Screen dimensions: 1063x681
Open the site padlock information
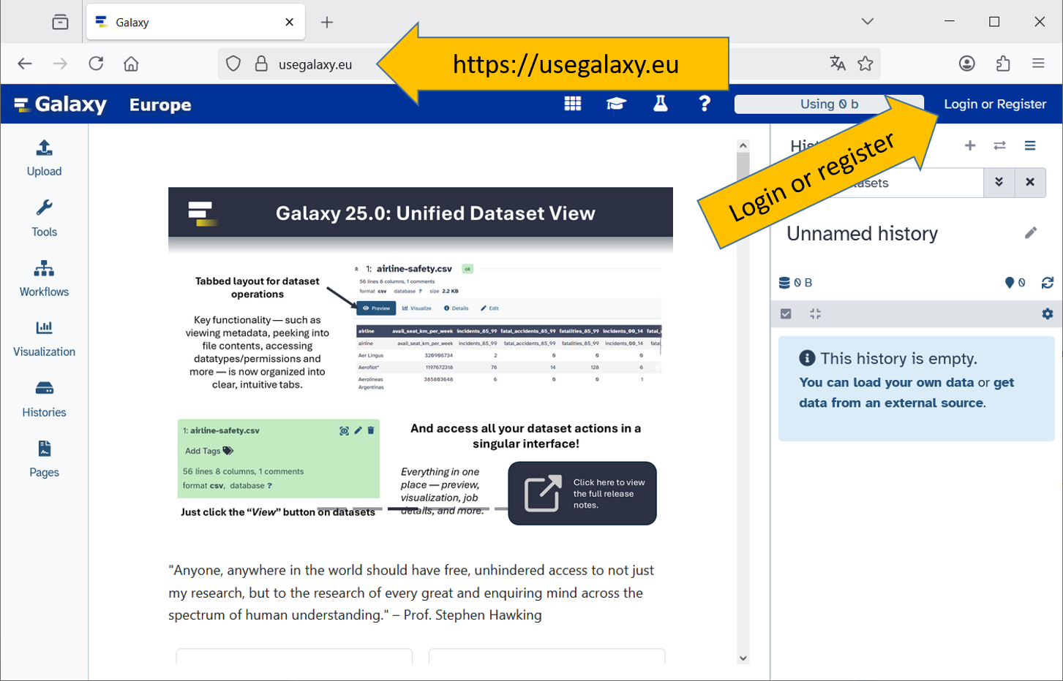261,64
